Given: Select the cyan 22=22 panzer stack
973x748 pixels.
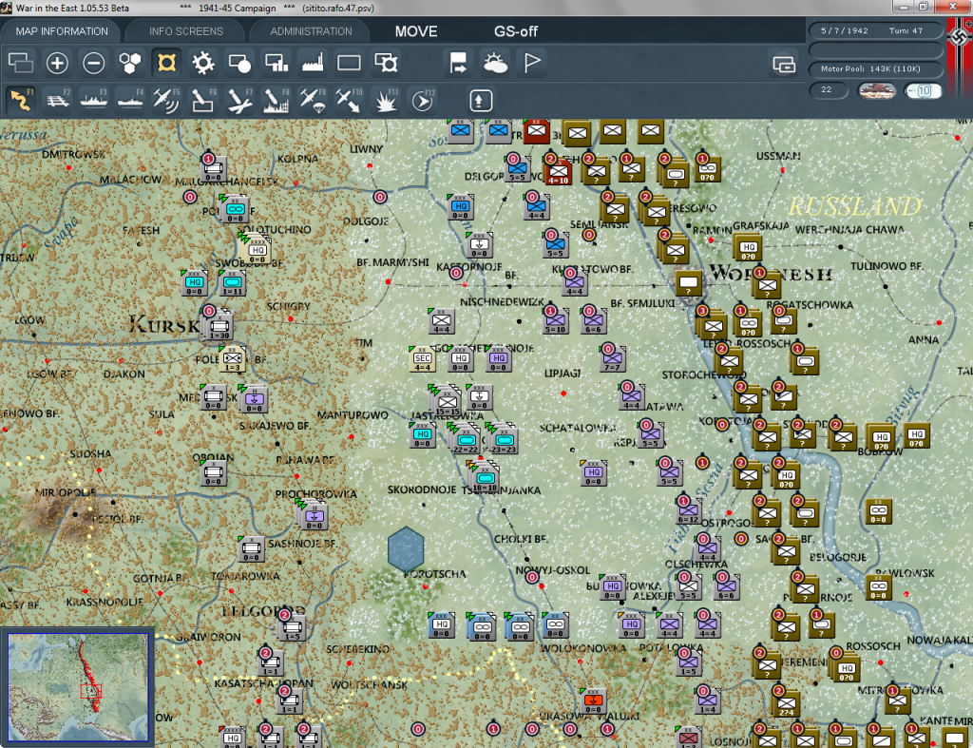Looking at the screenshot, I should point(466,440).
